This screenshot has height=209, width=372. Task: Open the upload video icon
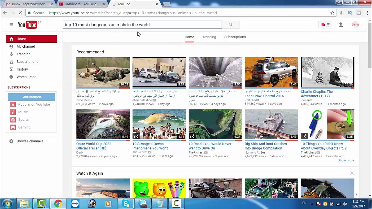tap(341, 25)
